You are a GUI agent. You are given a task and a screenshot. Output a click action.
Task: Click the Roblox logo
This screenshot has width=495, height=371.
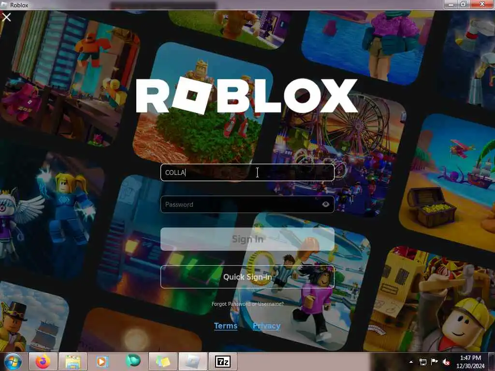[247, 96]
